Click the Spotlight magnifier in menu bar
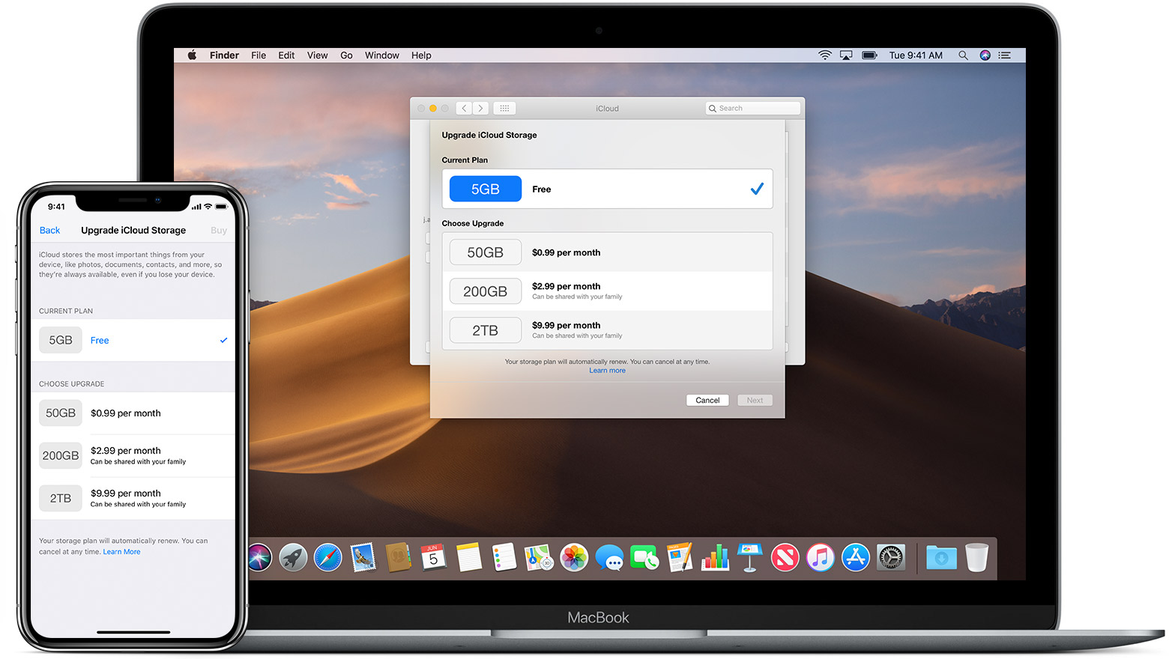1169x659 pixels. click(x=963, y=55)
